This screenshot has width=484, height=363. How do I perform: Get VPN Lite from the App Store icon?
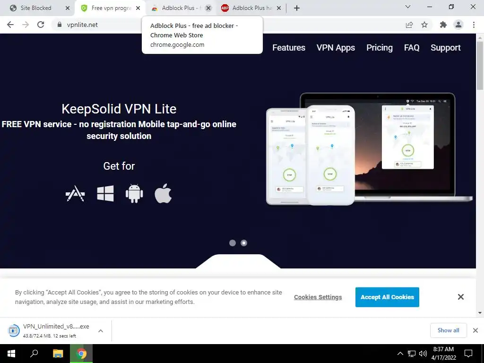point(75,193)
